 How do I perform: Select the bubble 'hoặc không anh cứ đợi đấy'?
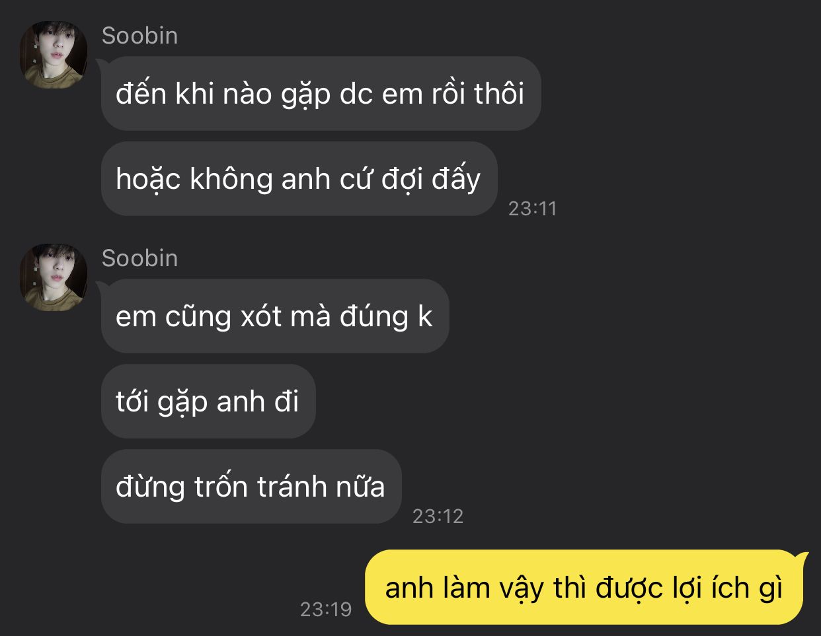(x=299, y=179)
